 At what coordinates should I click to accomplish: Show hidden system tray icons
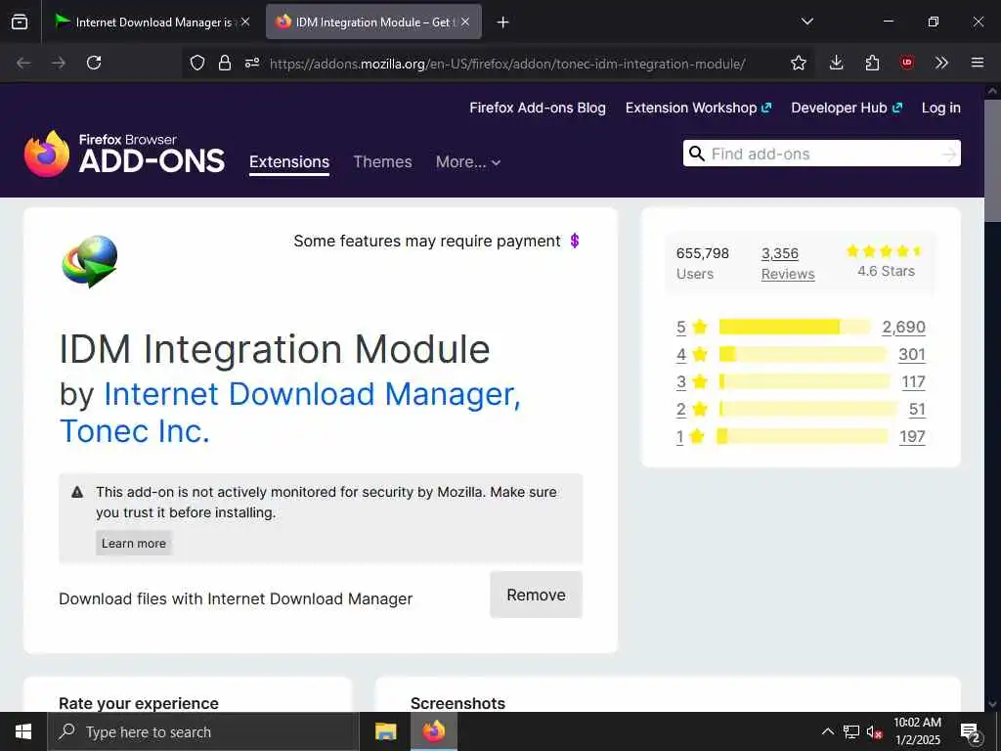(827, 731)
